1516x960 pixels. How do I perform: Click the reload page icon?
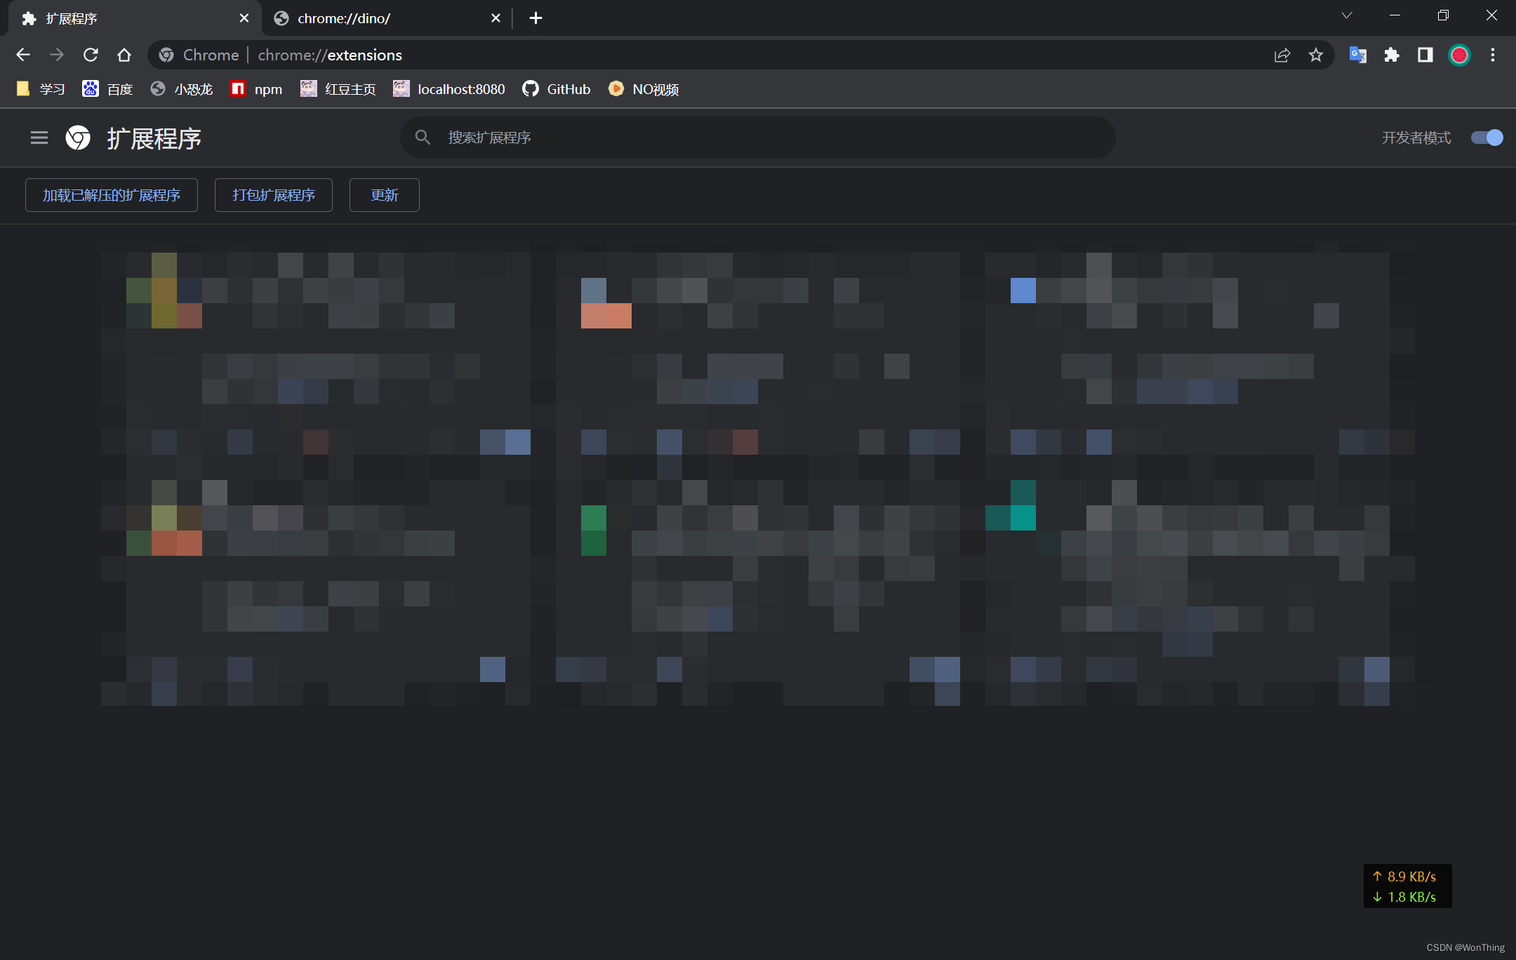pos(91,55)
